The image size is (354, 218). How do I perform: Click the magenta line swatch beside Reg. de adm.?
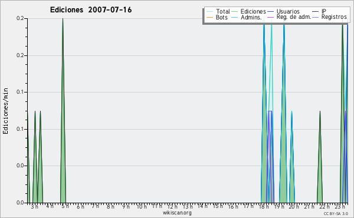pos(270,17)
